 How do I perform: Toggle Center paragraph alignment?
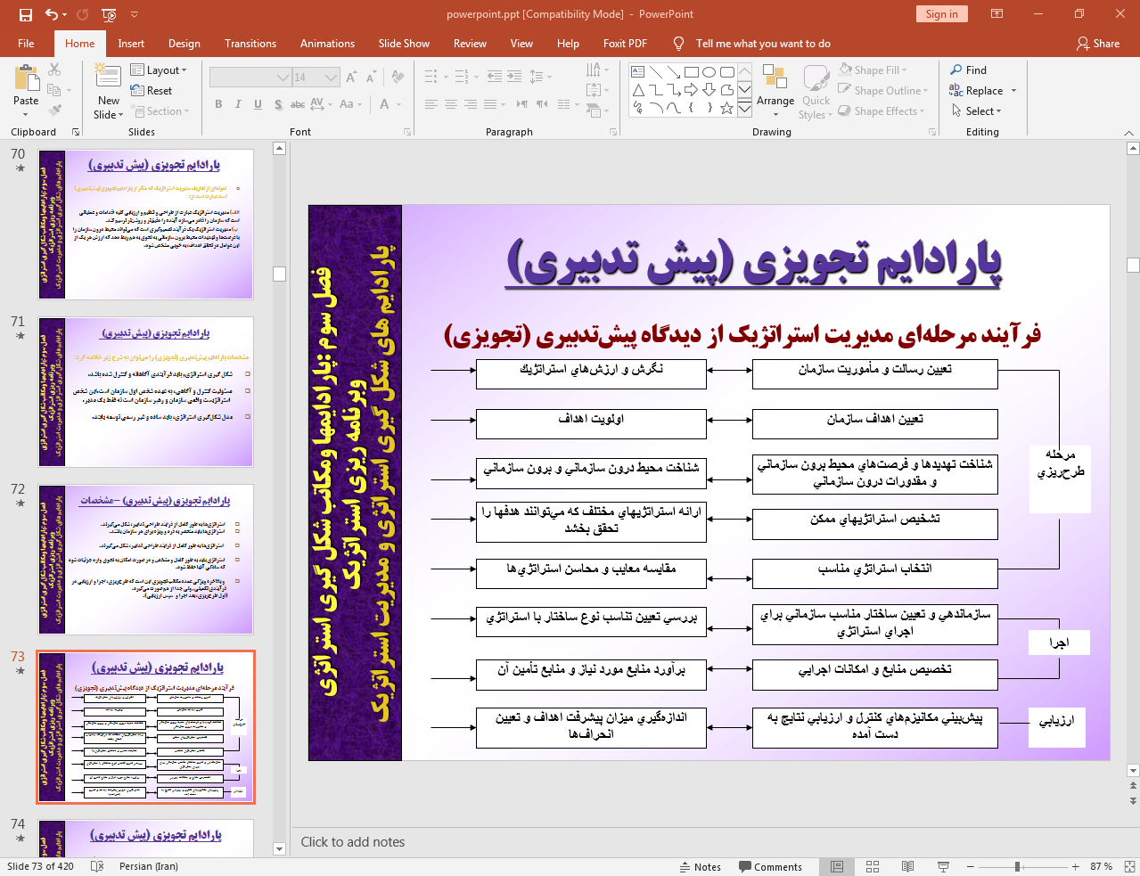pyautogui.click(x=451, y=104)
